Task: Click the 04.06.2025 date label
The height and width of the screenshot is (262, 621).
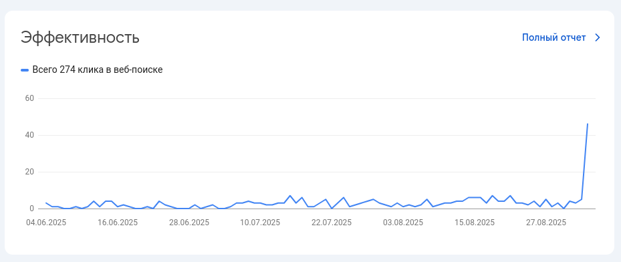Action: click(x=46, y=223)
